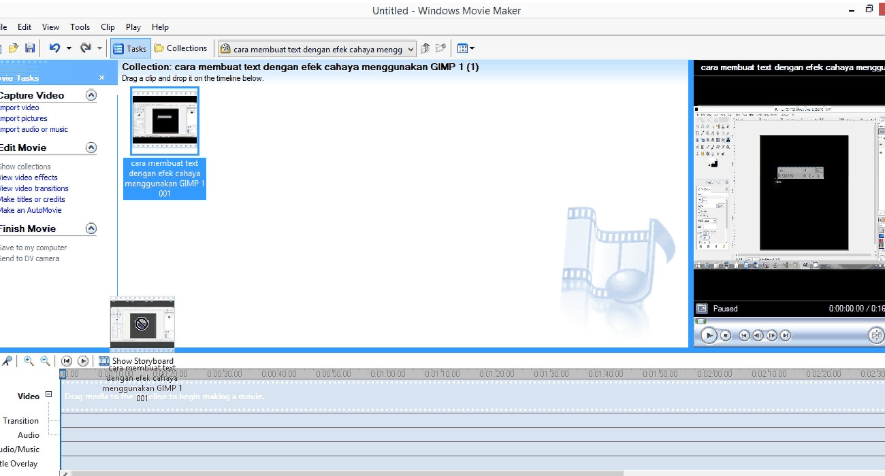Screen dimensions: 885x476
Task: Rewind the timeline to beginning
Action: click(x=66, y=361)
